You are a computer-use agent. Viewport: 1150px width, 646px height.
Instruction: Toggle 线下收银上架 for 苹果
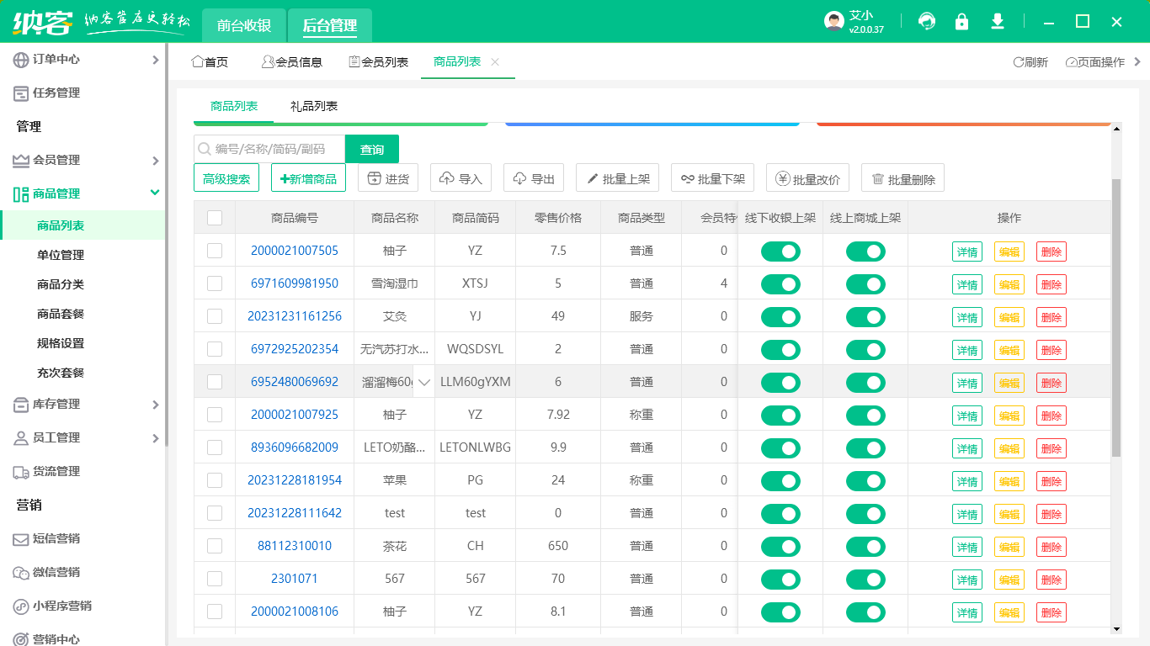pos(780,481)
